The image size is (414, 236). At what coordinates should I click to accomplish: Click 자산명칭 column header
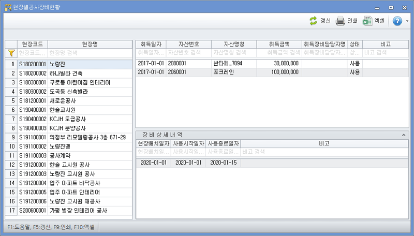(x=234, y=44)
